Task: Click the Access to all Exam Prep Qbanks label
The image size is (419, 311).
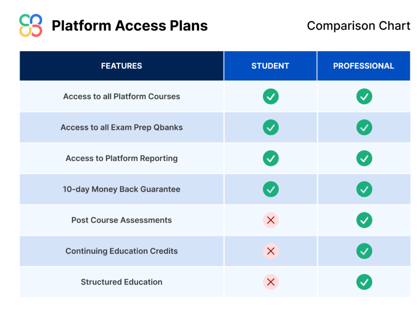Action: pyautogui.click(x=122, y=127)
